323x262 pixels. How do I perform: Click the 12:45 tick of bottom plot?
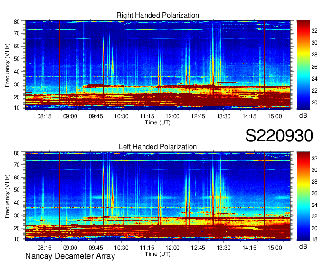pos(198,248)
